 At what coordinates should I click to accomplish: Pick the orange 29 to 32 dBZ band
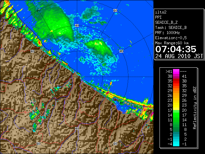click(176, 90)
